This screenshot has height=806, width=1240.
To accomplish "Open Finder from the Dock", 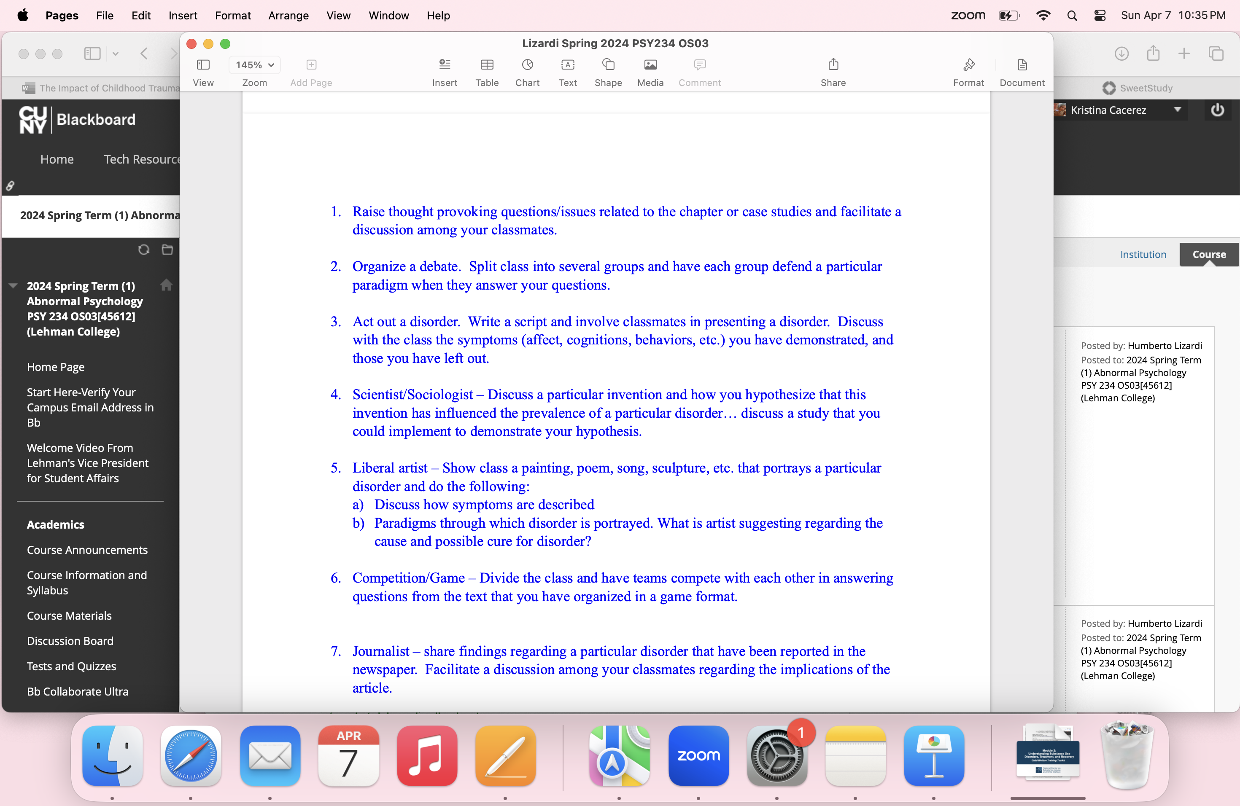I will coord(113,755).
